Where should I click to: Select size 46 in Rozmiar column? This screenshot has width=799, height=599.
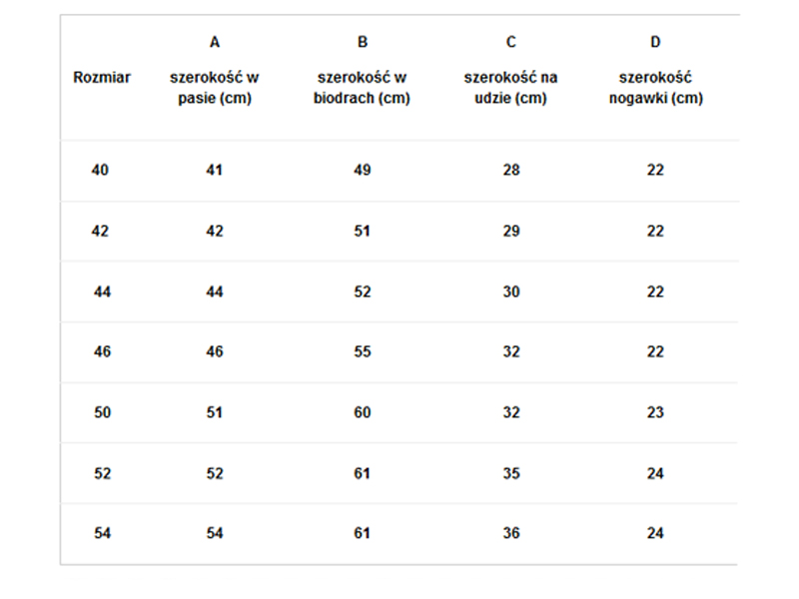click(102, 352)
